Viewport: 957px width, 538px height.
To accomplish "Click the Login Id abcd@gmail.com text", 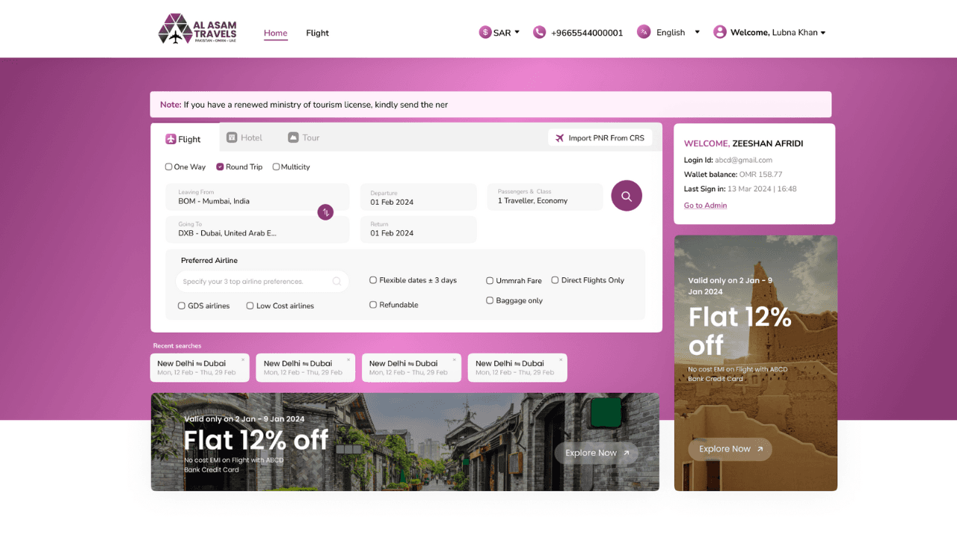I will (x=728, y=160).
